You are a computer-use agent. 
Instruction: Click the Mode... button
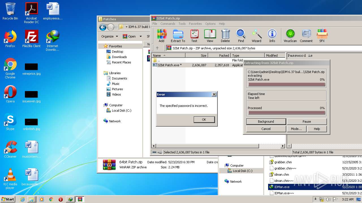(296, 129)
